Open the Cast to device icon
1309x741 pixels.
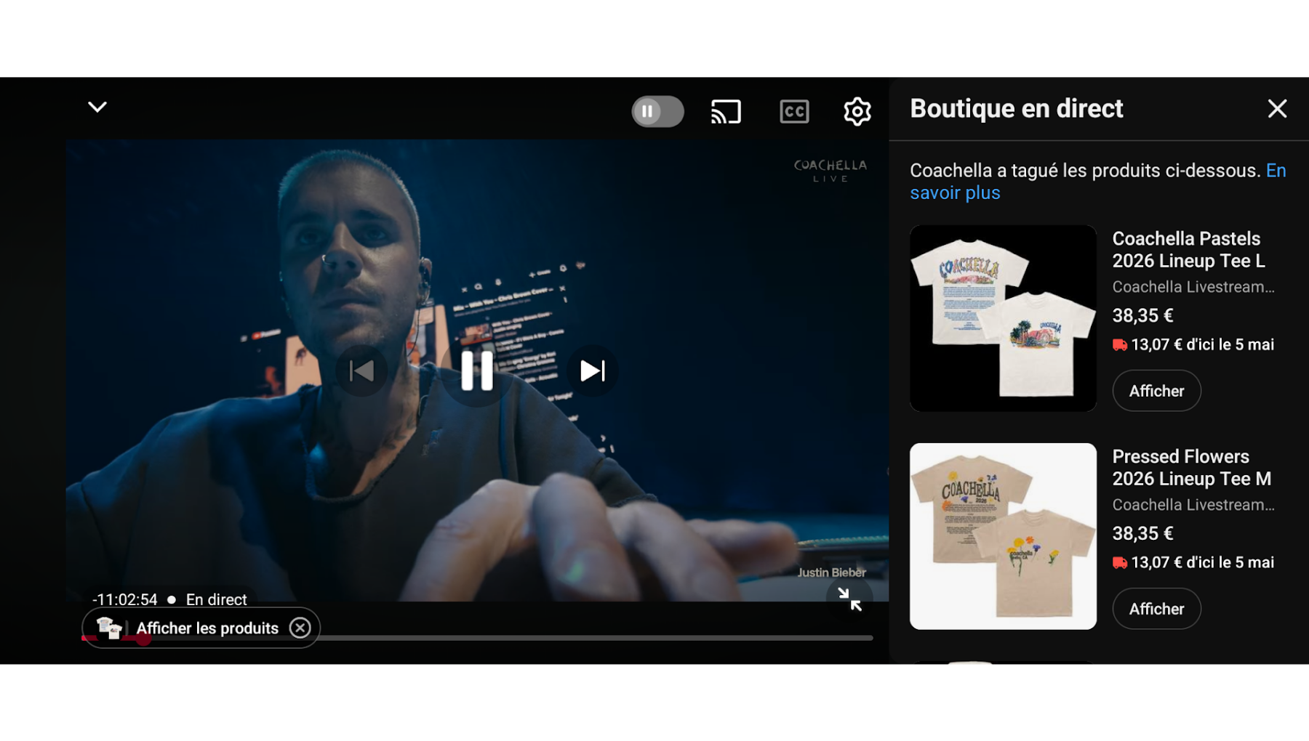(726, 111)
